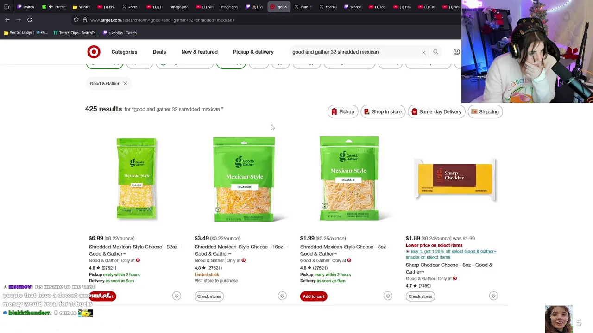Toggle the Shop in store filter
Image resolution: width=593 pixels, height=333 pixels.
coord(383,111)
